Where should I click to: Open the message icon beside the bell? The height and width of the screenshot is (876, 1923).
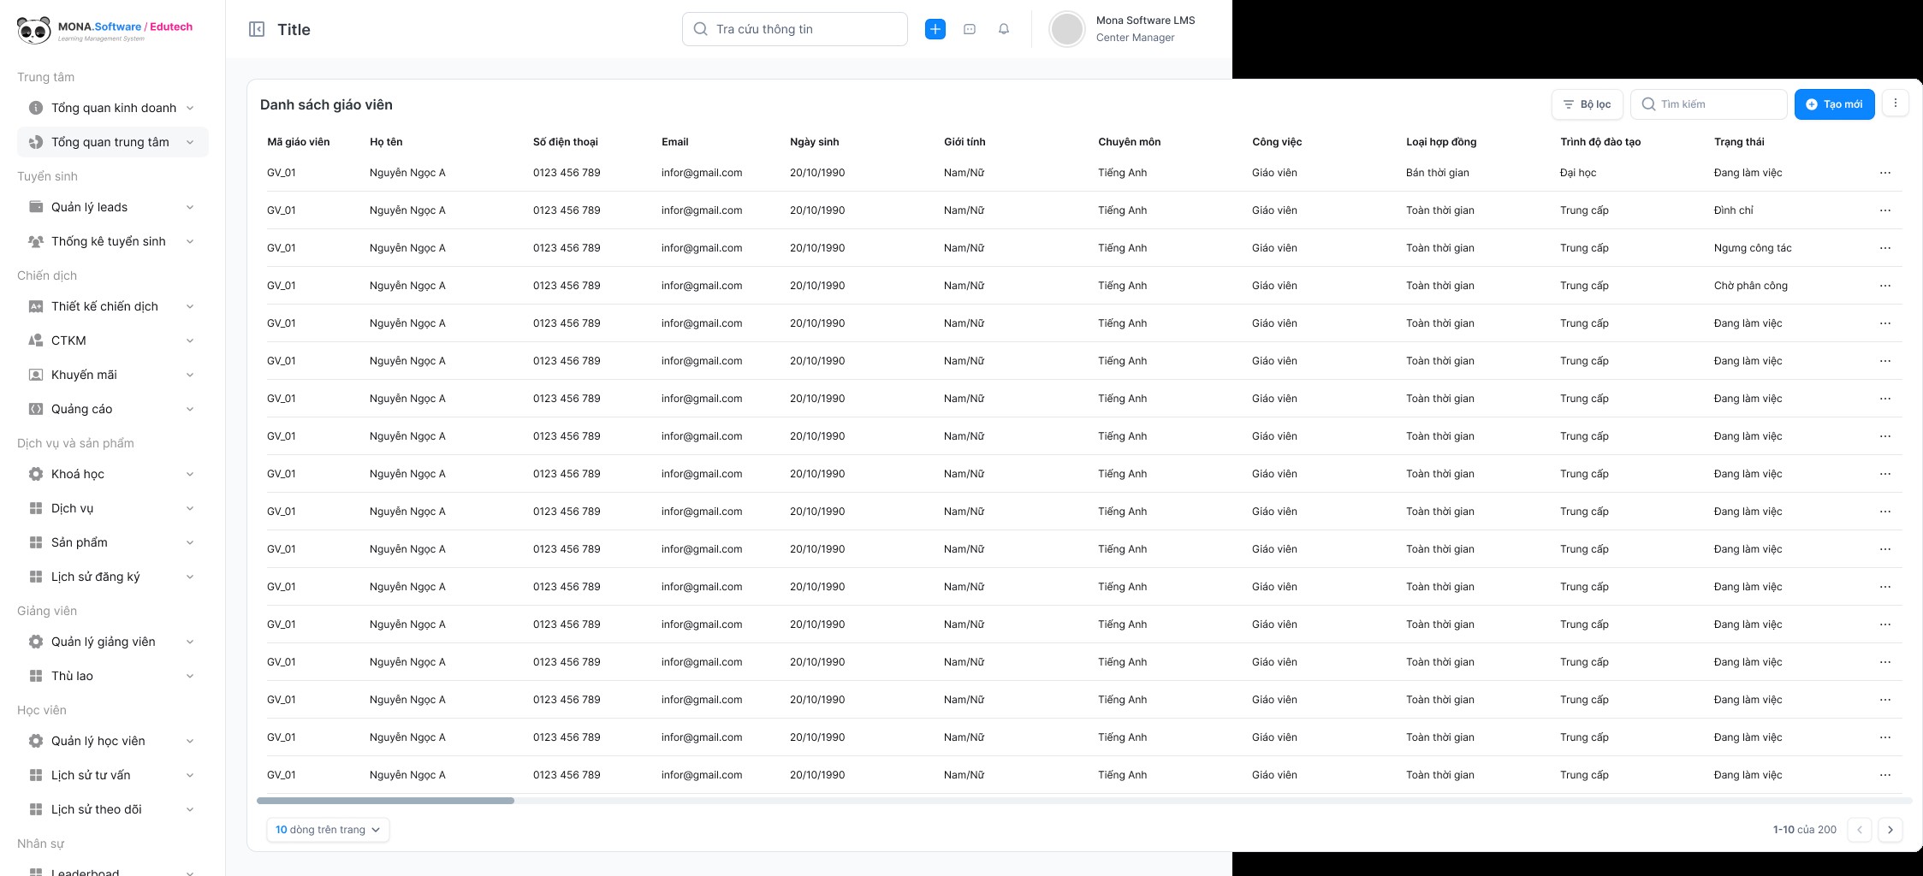click(970, 29)
